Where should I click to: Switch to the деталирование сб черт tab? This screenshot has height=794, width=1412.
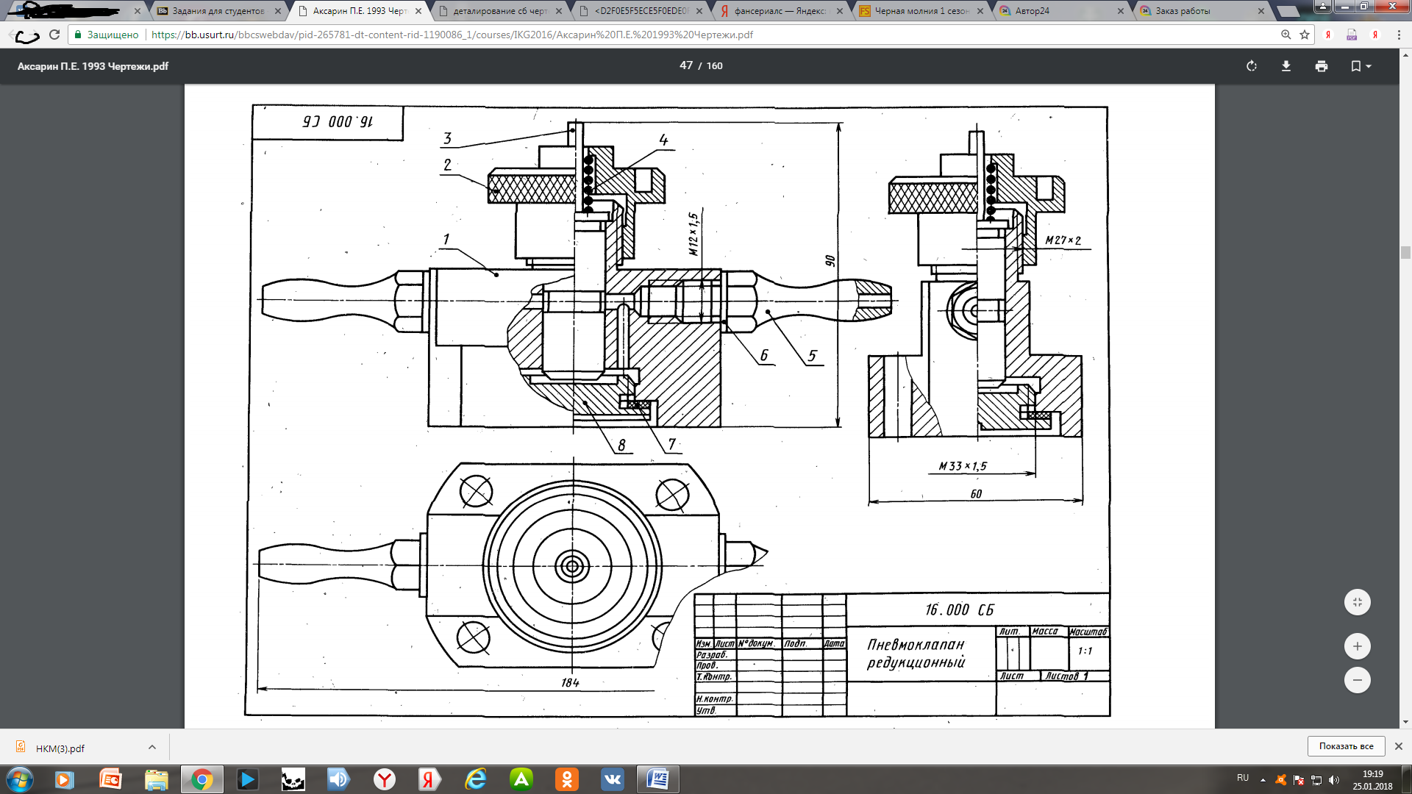coord(500,11)
